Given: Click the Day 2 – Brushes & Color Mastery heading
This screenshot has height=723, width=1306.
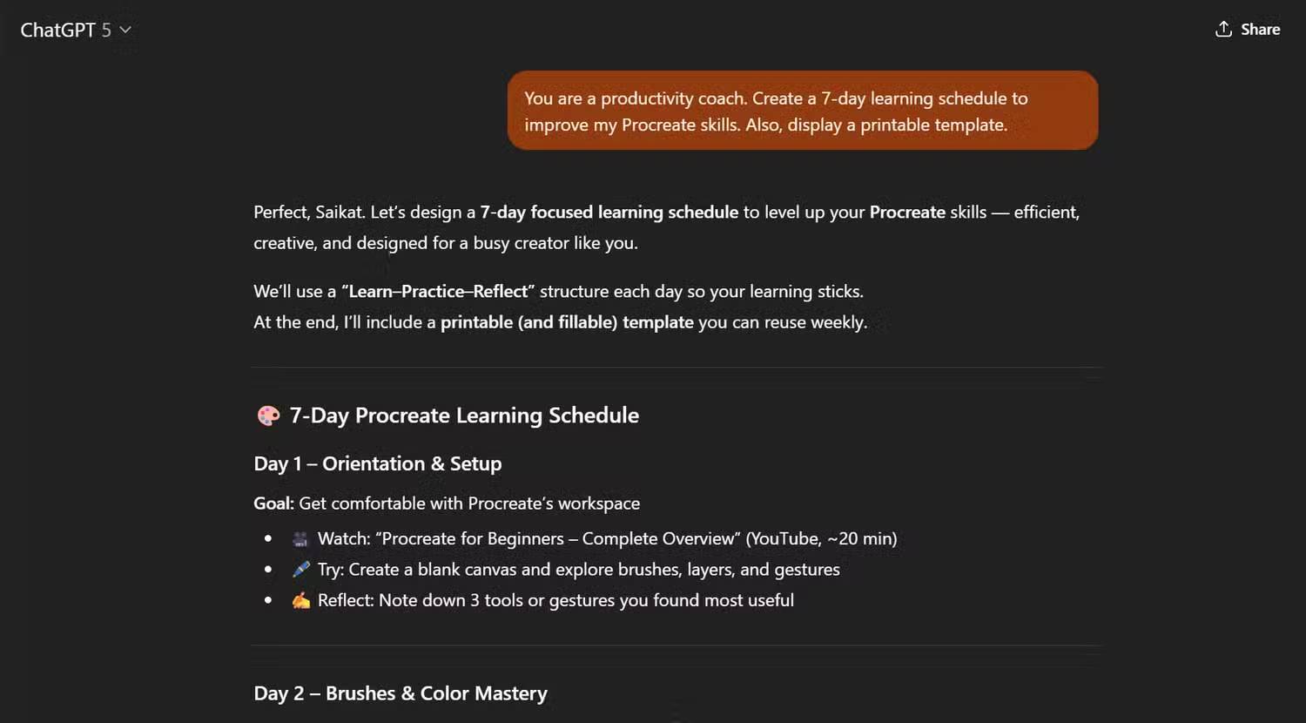Looking at the screenshot, I should pos(401,693).
